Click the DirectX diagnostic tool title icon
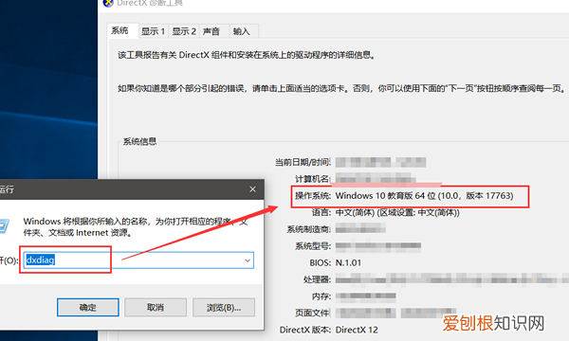Viewport: 569px width, 341px height. [x=108, y=3]
